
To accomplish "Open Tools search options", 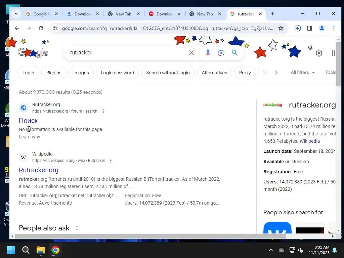I will pos(331,73).
